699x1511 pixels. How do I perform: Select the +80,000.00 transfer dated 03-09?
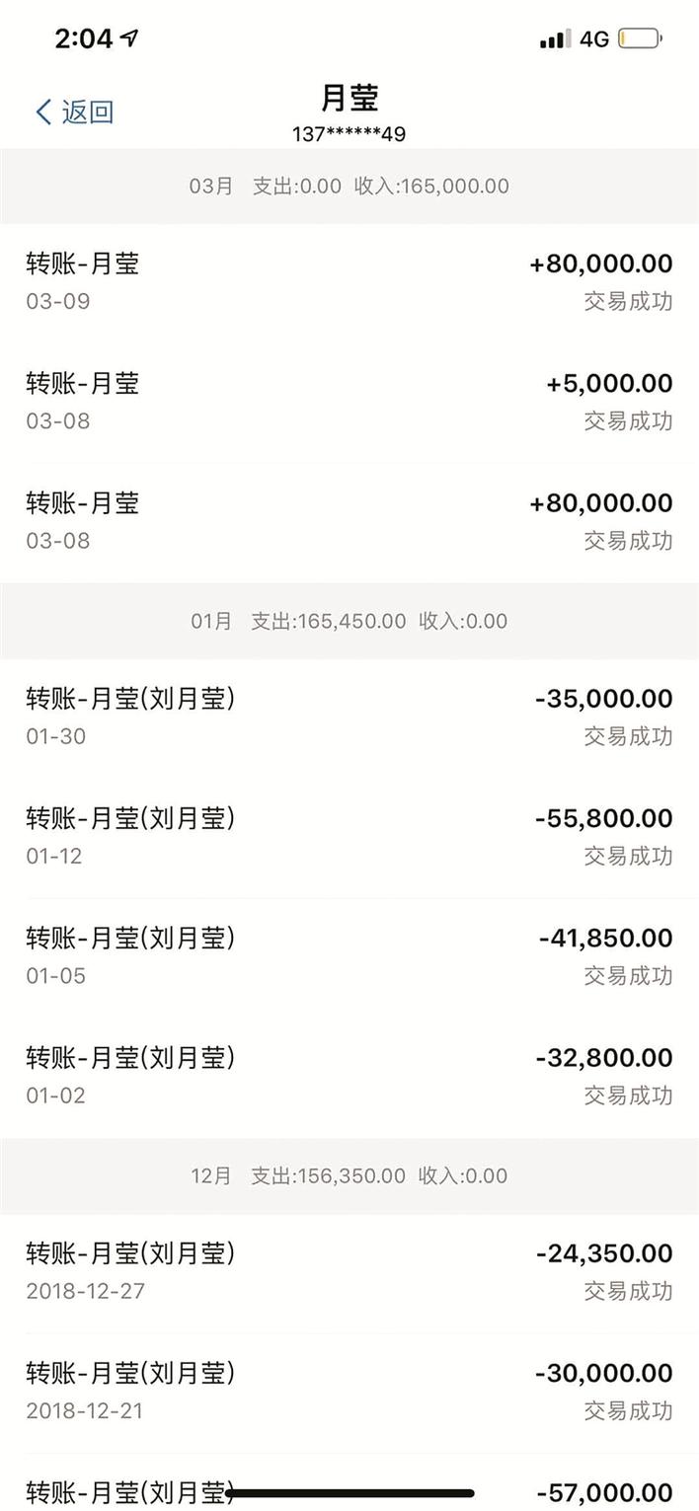[x=349, y=279]
